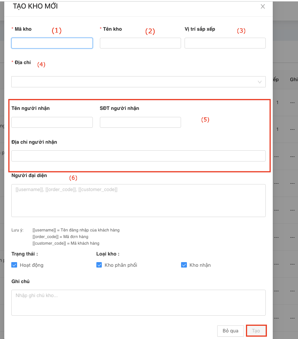298x339 pixels.
Task: Click the Tên người nhận input box
Action: click(x=52, y=122)
